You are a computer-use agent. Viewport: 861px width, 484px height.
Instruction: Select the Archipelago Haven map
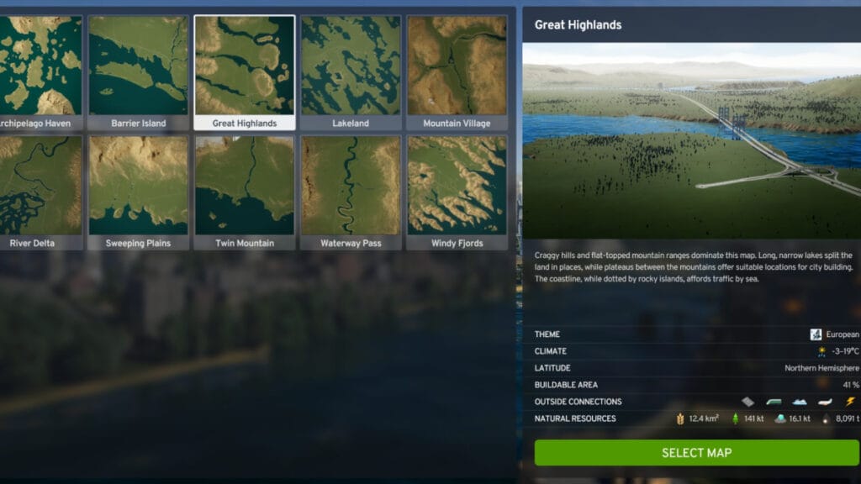(40, 66)
